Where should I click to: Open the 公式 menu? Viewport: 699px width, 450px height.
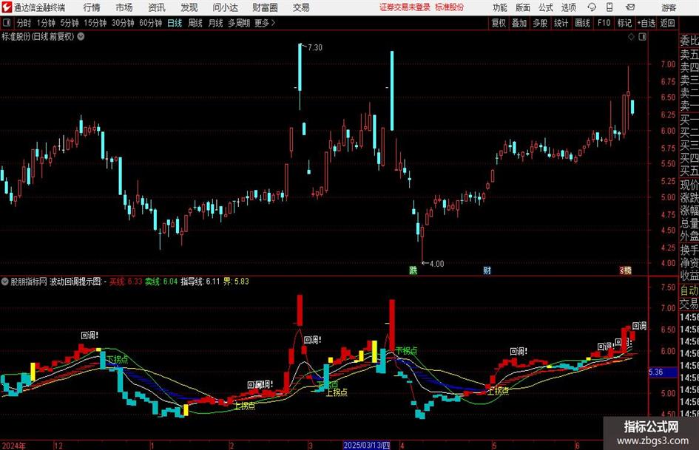coord(545,7)
